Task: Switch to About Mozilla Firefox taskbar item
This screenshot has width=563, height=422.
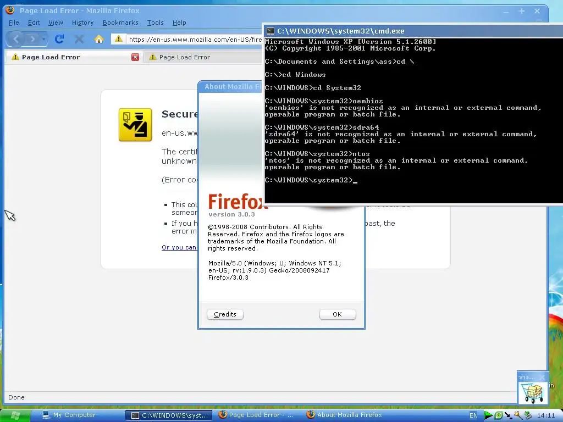Action: 344,415
